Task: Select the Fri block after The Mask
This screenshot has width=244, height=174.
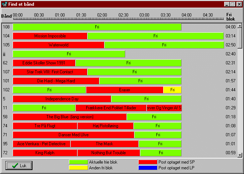Action: tap(160, 144)
